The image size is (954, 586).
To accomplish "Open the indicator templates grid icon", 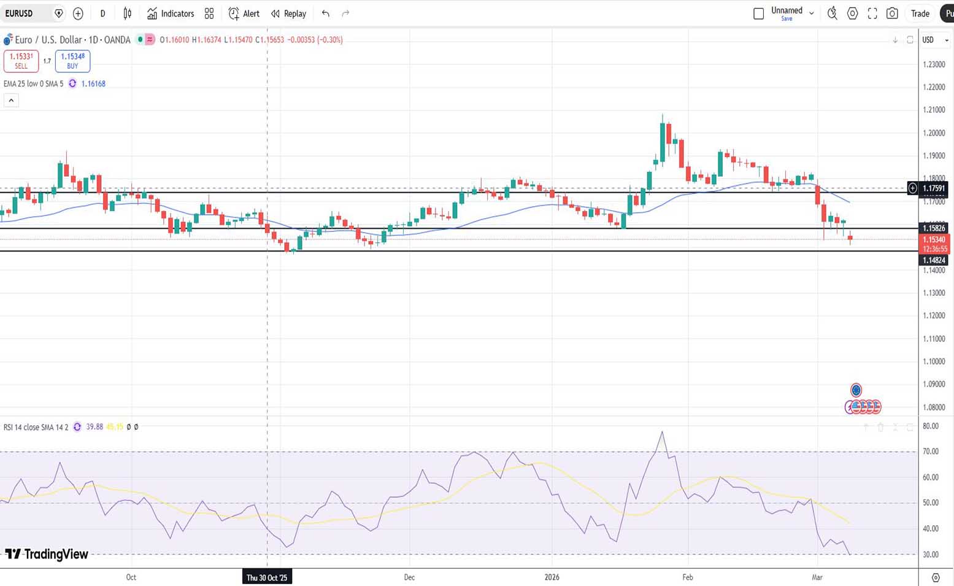I will coord(209,13).
